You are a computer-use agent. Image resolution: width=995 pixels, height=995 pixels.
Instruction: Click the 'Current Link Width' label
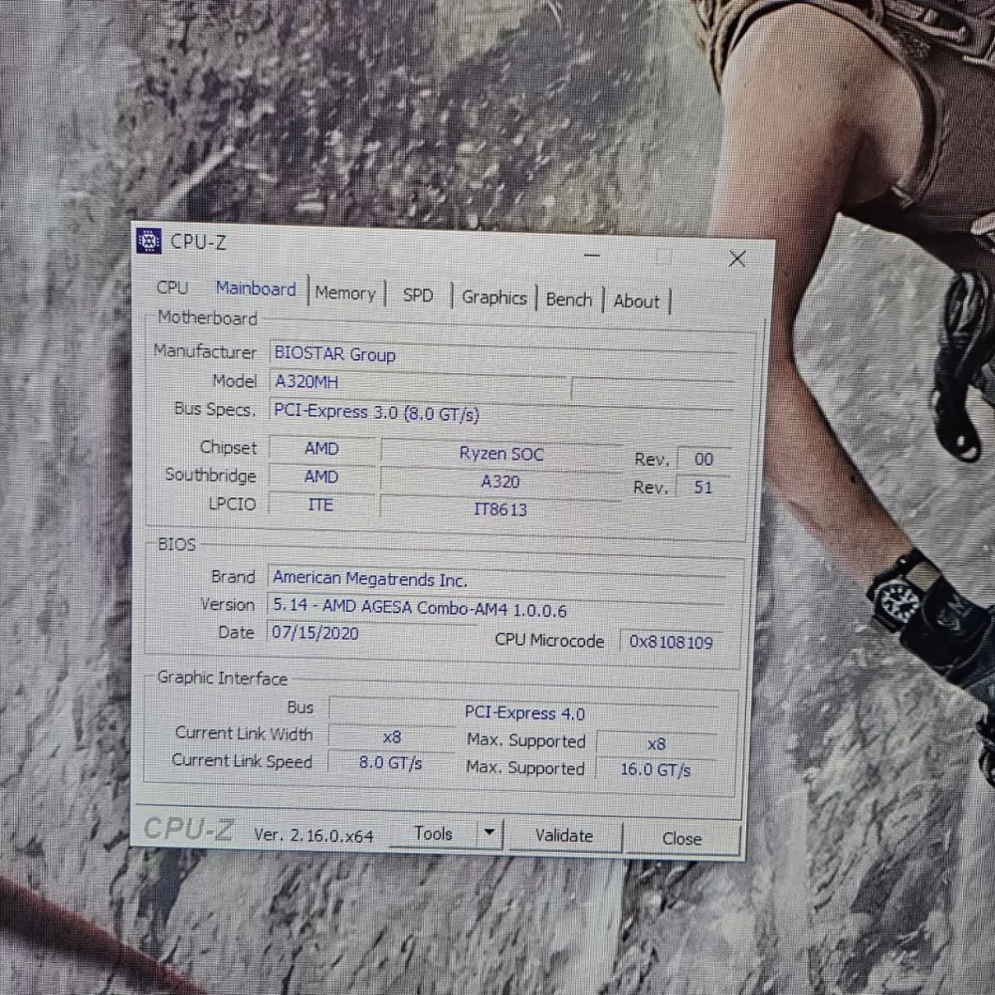pos(245,733)
